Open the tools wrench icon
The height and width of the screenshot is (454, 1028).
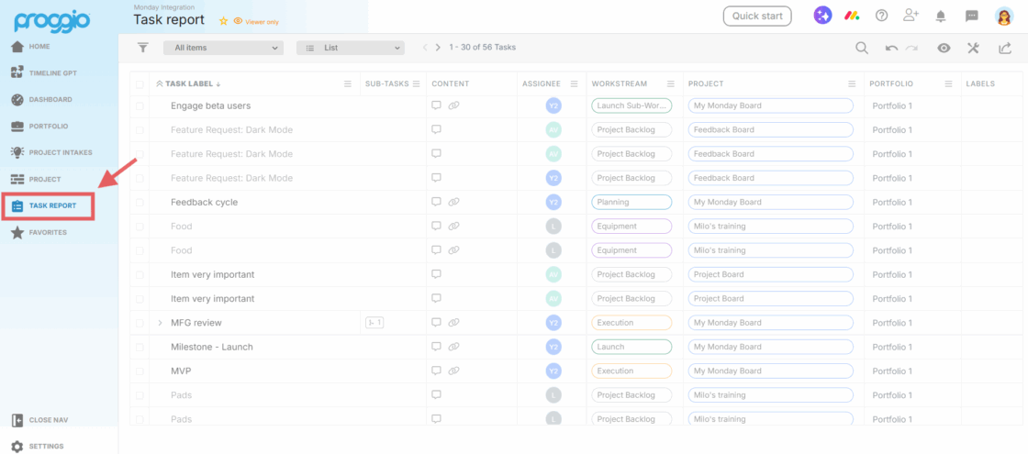(x=973, y=49)
